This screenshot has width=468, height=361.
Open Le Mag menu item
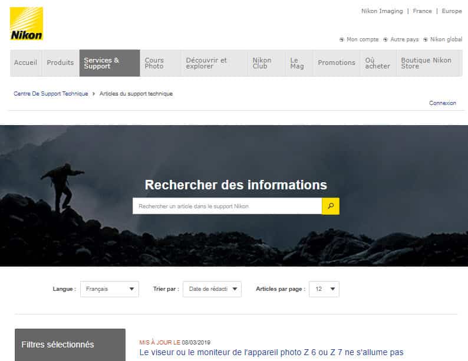point(299,63)
